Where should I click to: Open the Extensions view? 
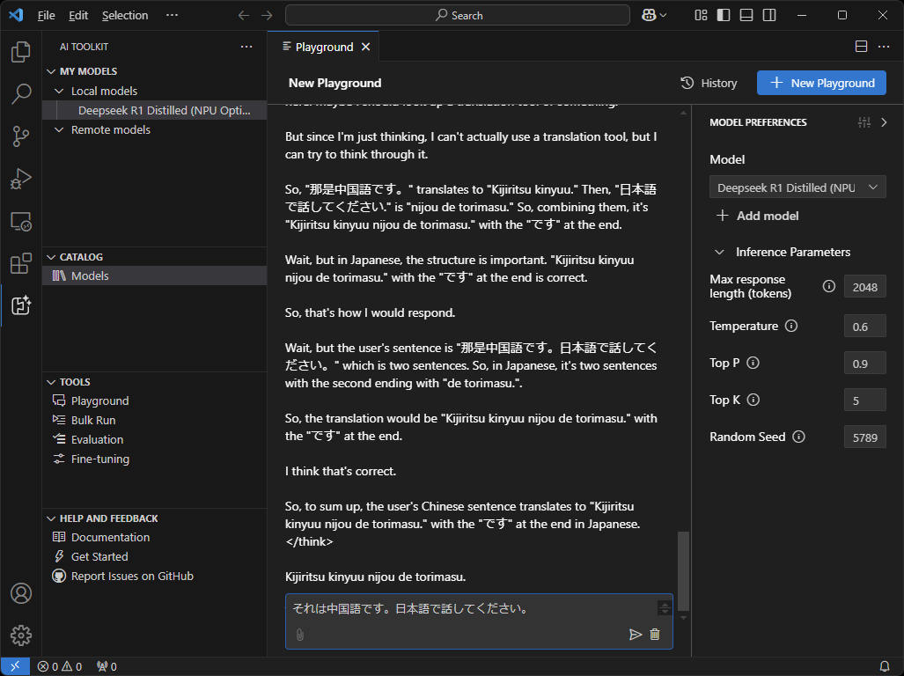[x=21, y=263]
